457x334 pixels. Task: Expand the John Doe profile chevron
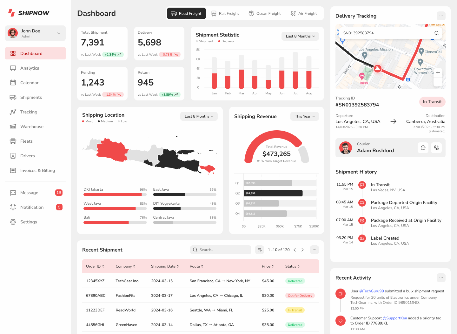(59, 33)
